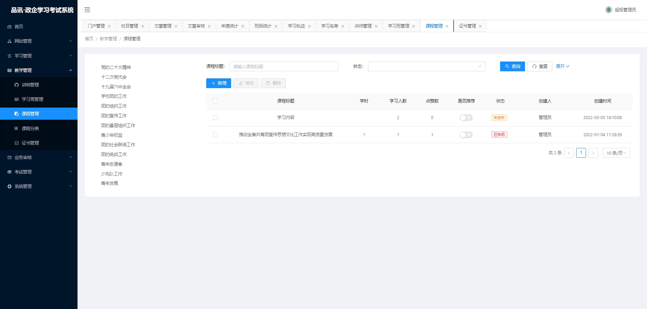Close the 学习班管理 tab
Screen dimensions: 647x309
click(x=413, y=26)
